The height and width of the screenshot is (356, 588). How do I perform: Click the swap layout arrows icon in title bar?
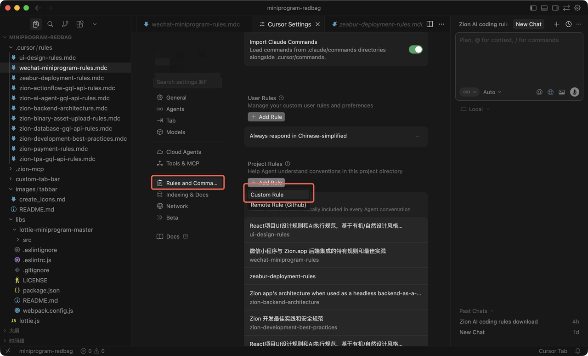click(566, 8)
